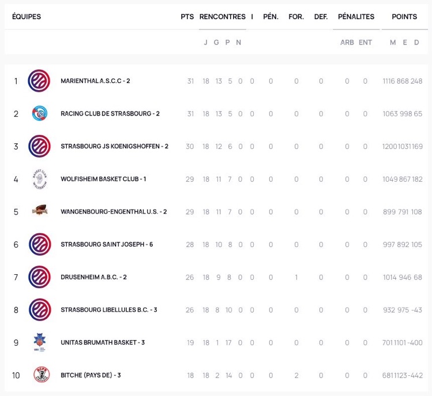Image resolution: width=432 pixels, height=396 pixels.
Task: Open the RACING CLUB DE STRASBOURG - 2 link
Action: [110, 114]
